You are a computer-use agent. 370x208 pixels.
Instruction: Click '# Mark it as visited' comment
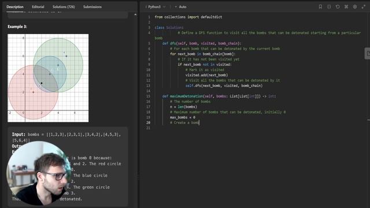(205, 70)
